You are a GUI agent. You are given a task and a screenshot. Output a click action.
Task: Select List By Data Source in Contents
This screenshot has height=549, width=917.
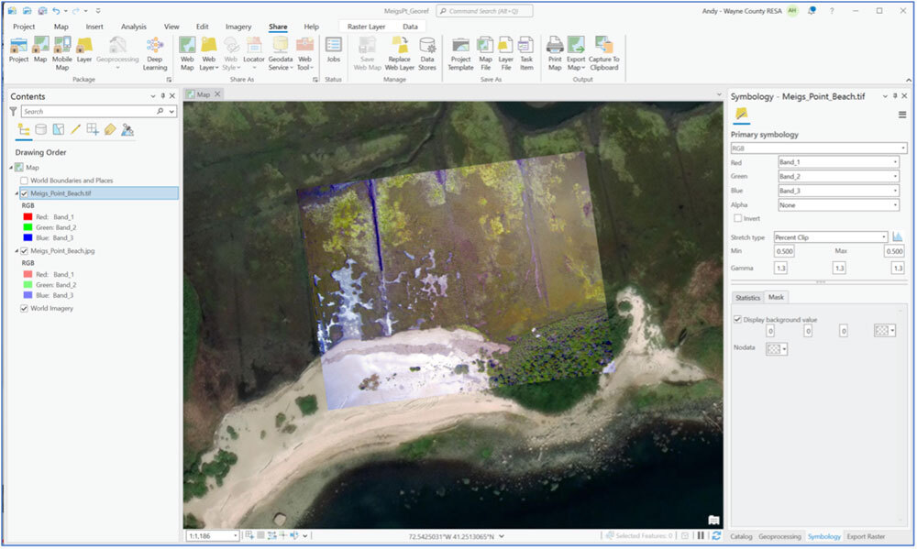[x=40, y=129]
